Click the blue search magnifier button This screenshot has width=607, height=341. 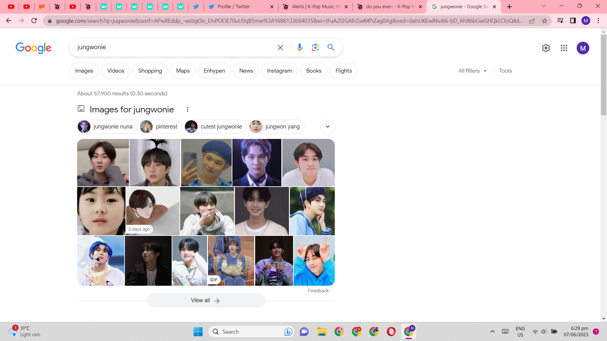331,47
